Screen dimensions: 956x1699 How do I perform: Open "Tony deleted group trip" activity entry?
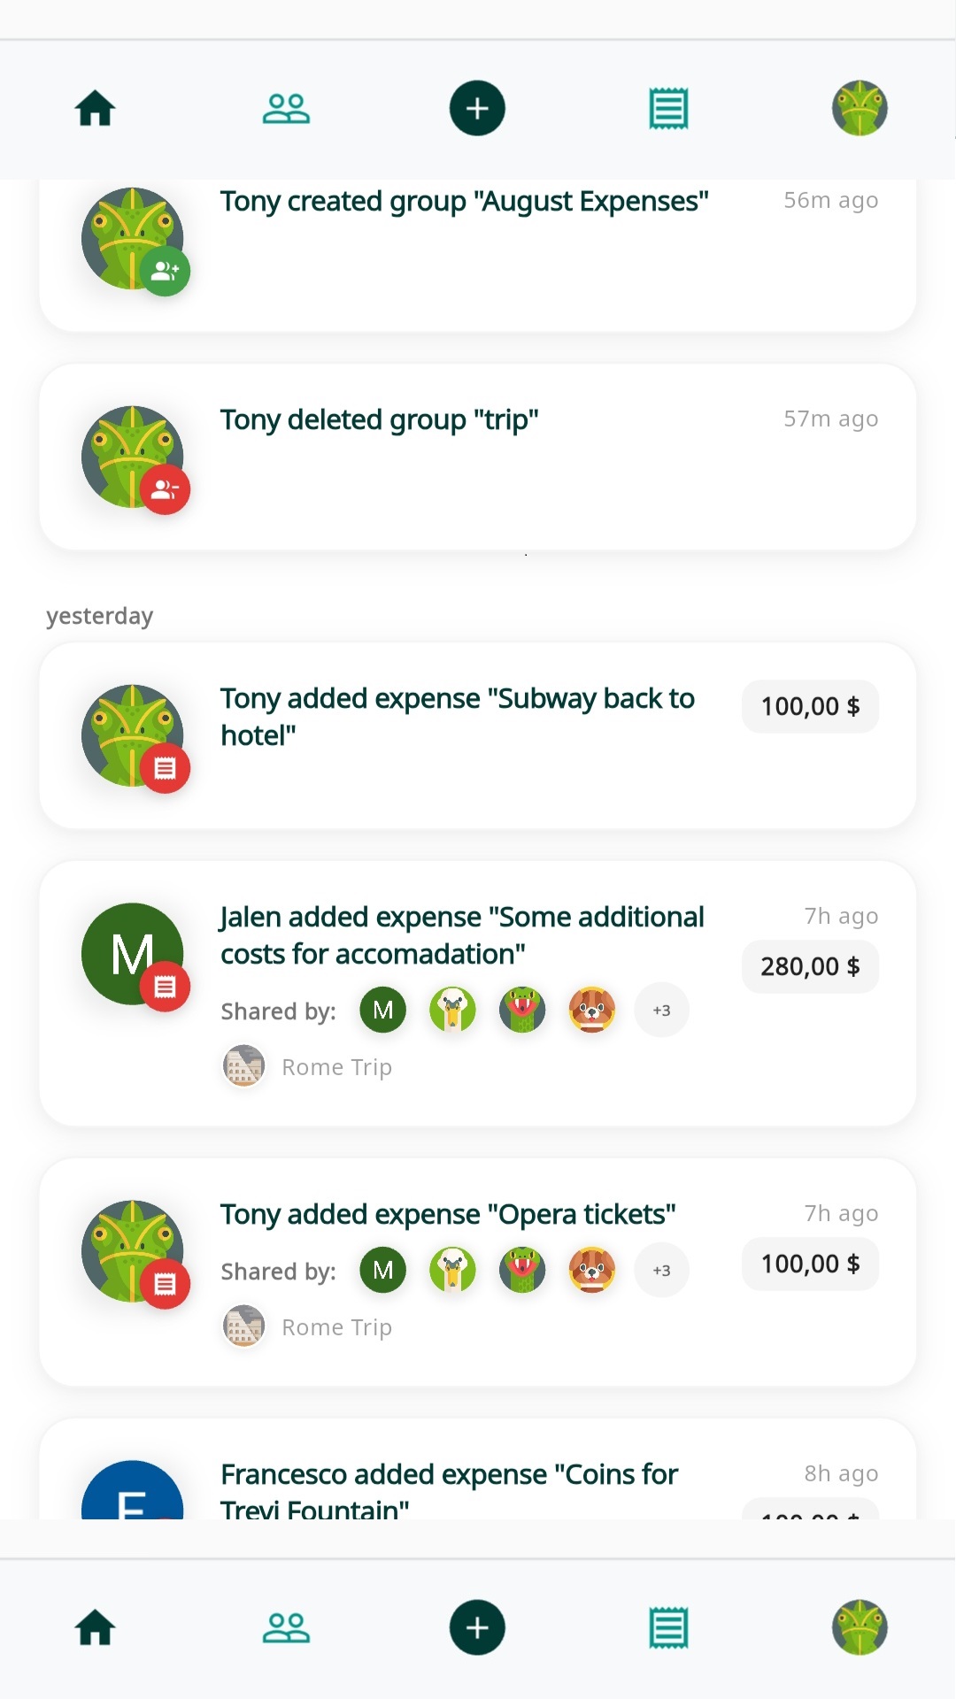[379, 420]
